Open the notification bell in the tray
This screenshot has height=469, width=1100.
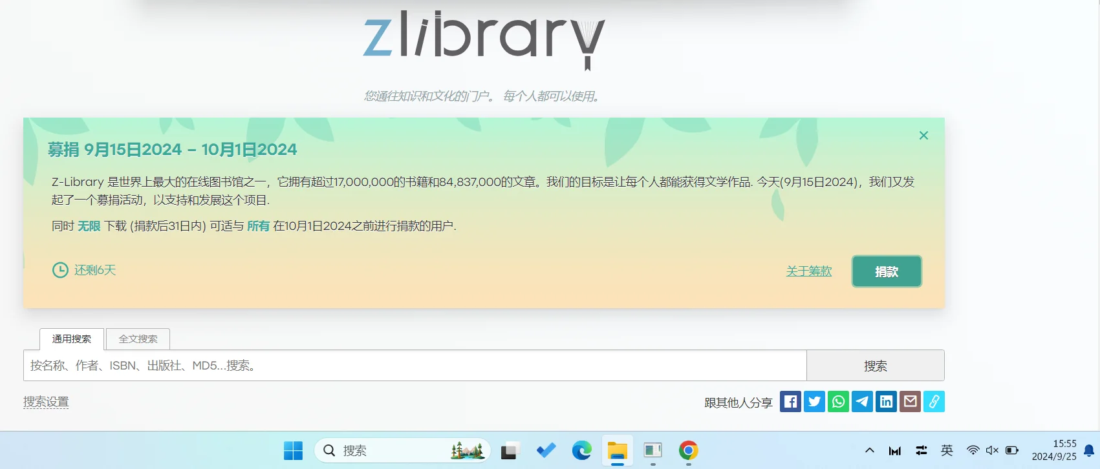coord(1089,450)
